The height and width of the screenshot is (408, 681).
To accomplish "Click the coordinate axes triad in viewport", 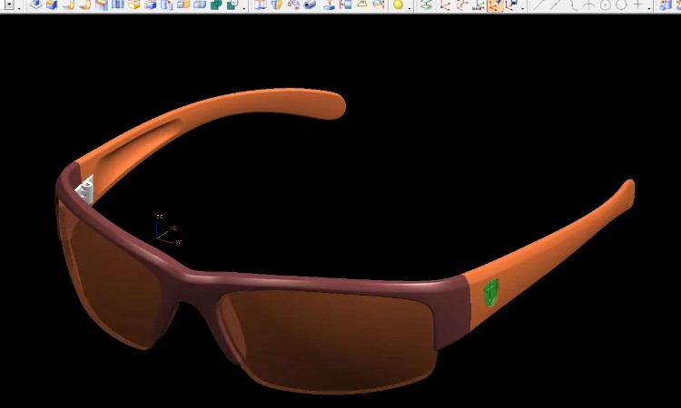I will click(x=165, y=230).
